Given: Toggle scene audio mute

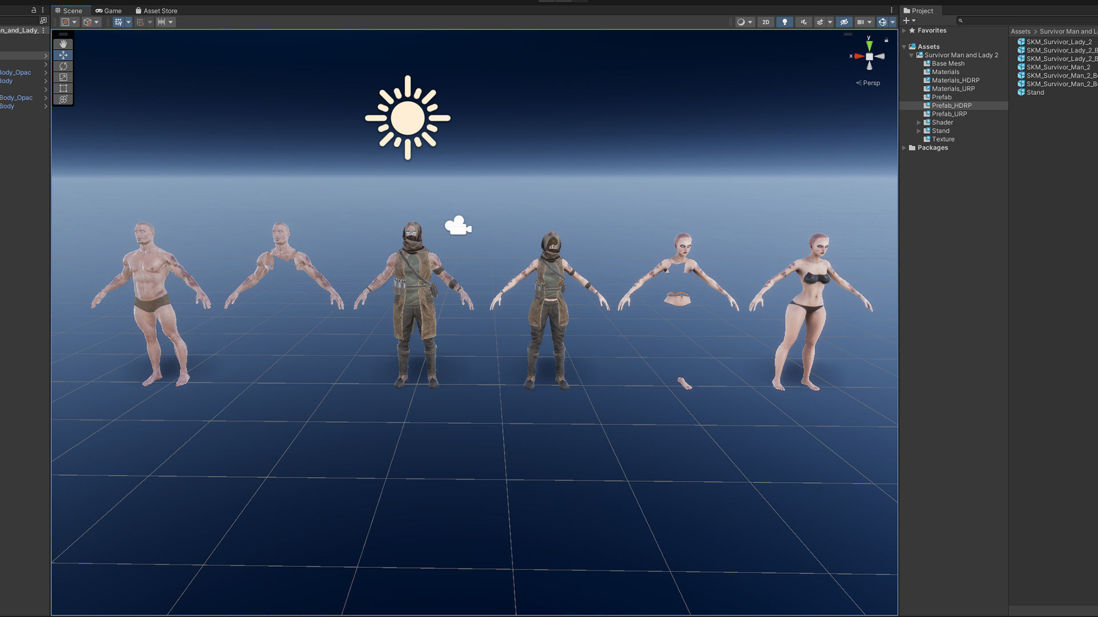Looking at the screenshot, I should click(x=803, y=22).
